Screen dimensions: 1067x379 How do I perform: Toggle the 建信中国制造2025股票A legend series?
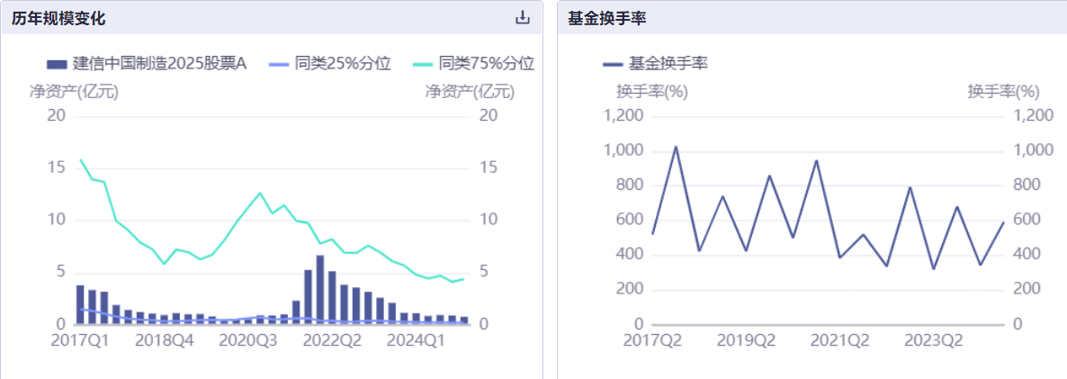147,64
